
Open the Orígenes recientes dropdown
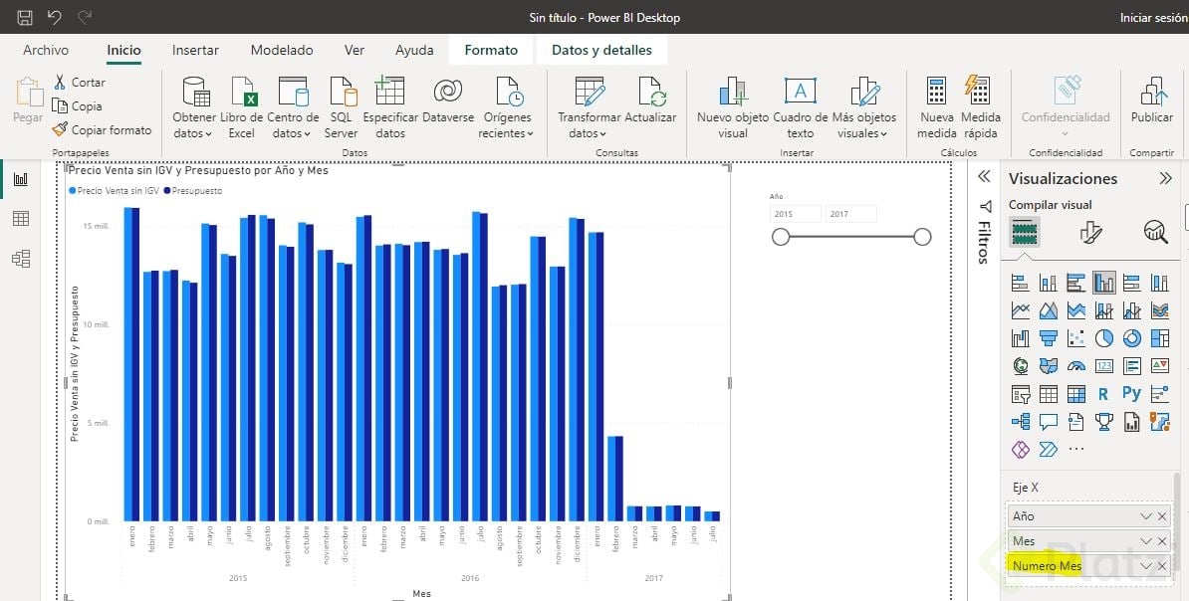[507, 106]
